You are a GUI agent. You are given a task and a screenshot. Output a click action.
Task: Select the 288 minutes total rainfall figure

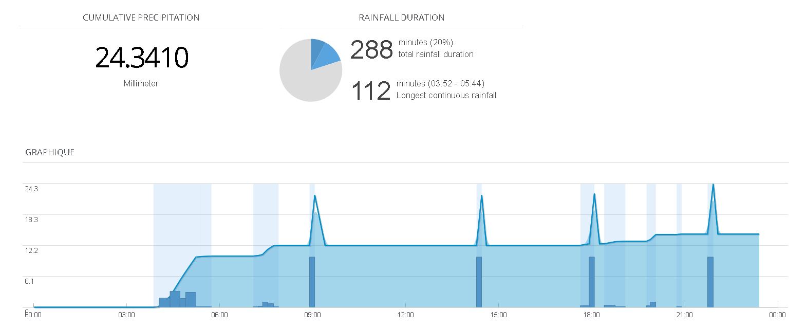point(371,50)
